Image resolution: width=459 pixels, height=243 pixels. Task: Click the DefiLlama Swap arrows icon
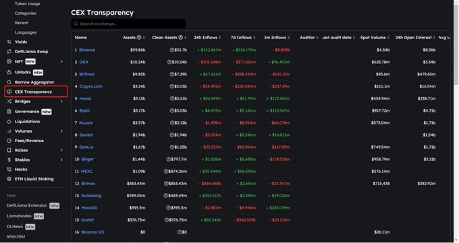click(x=9, y=51)
